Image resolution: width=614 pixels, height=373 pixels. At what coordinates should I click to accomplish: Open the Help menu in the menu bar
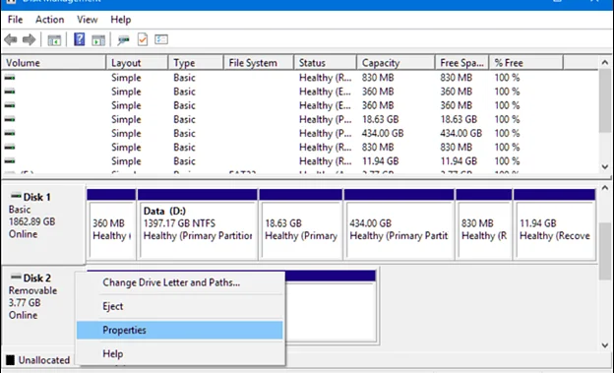[121, 20]
